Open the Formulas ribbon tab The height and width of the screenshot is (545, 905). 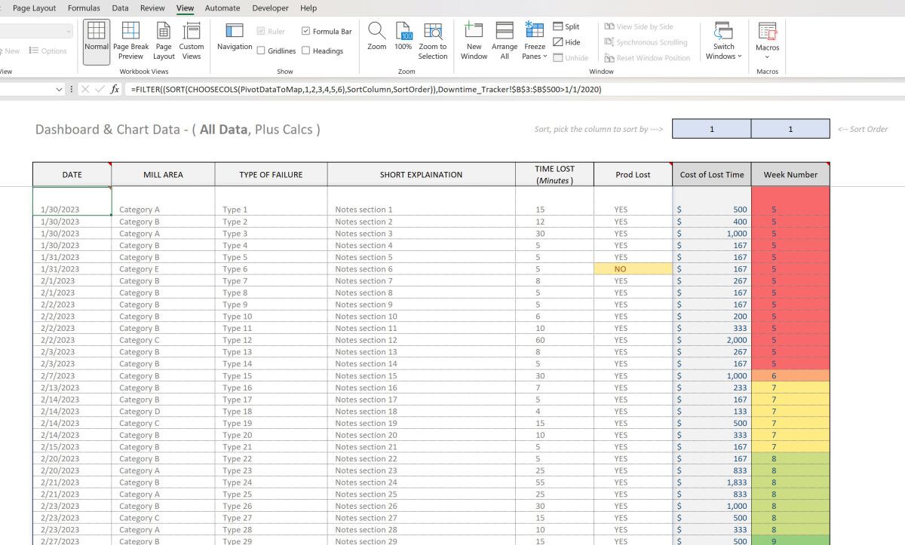click(x=84, y=8)
